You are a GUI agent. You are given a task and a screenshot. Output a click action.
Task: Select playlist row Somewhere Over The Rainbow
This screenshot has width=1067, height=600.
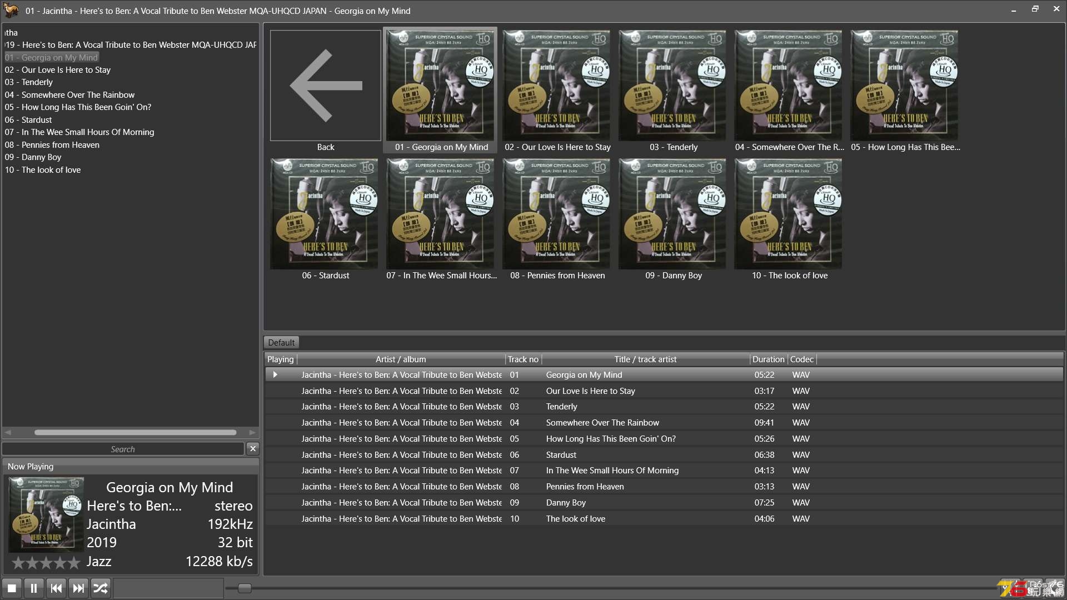pyautogui.click(x=664, y=423)
